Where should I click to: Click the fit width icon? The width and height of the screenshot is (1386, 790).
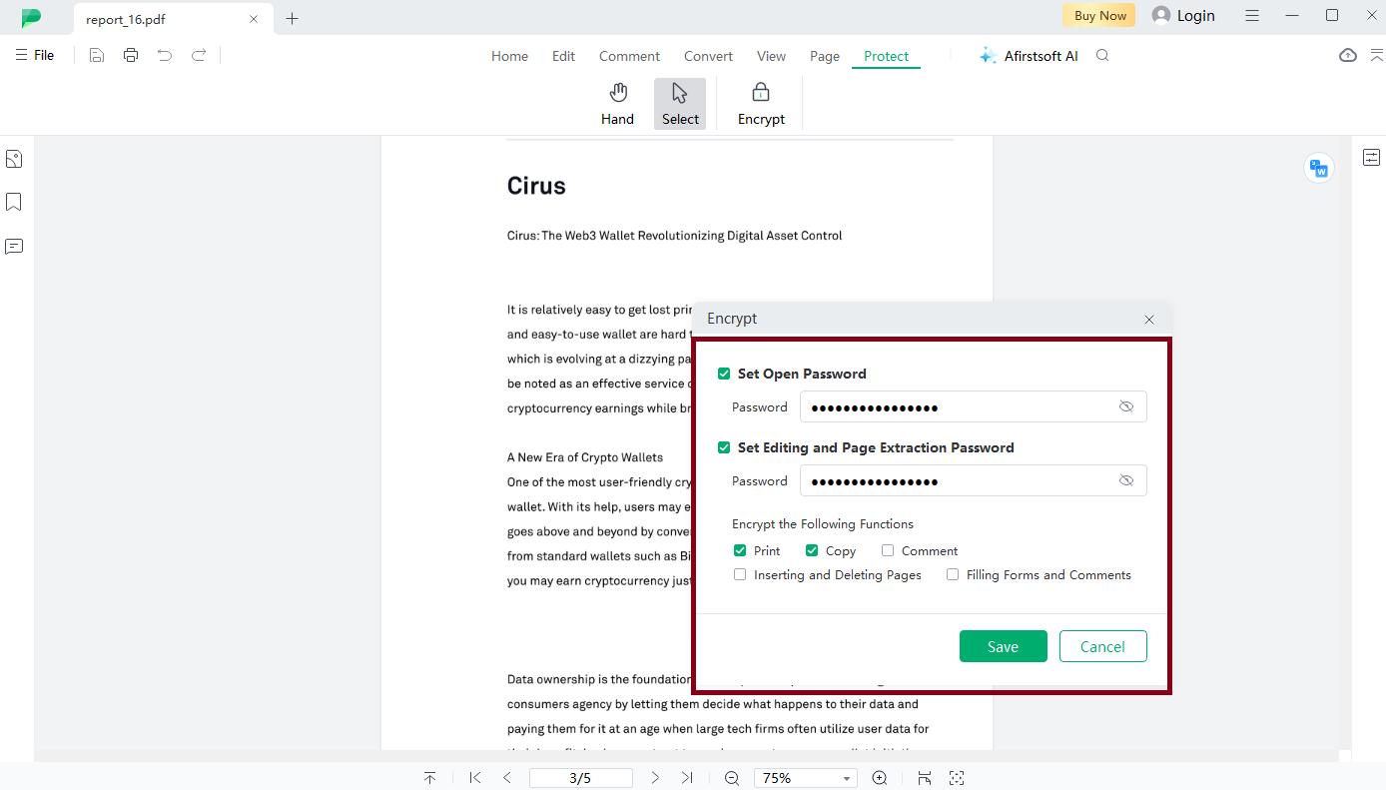pyautogui.click(x=925, y=778)
